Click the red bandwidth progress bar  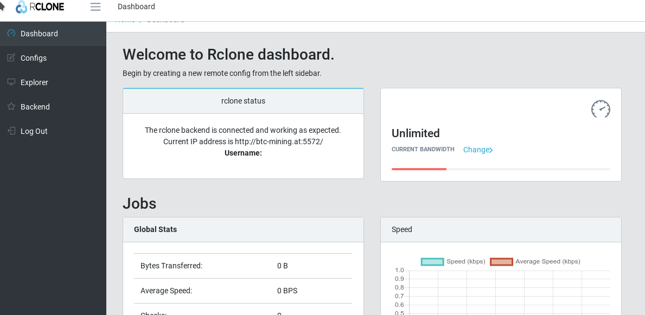(419, 169)
